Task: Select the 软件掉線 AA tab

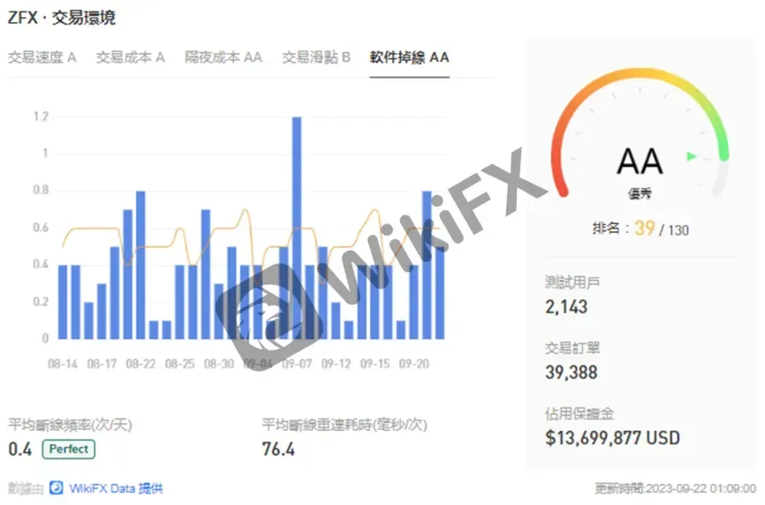Action: [x=409, y=57]
